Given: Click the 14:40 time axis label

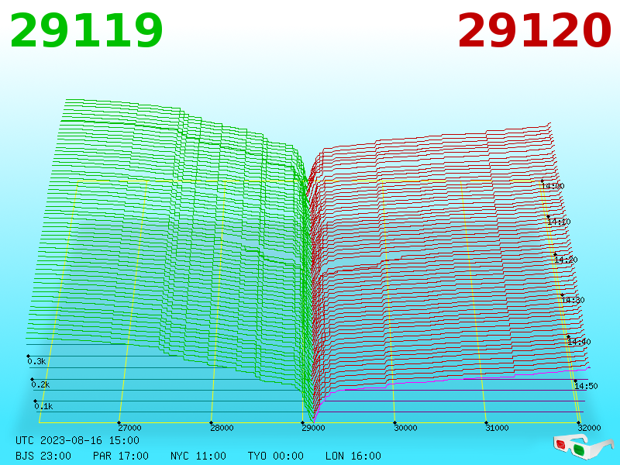Looking at the screenshot, I should coord(579,342).
